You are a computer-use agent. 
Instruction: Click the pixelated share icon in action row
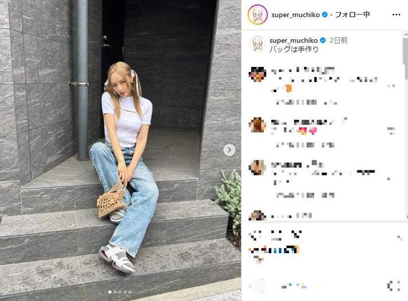(297, 235)
